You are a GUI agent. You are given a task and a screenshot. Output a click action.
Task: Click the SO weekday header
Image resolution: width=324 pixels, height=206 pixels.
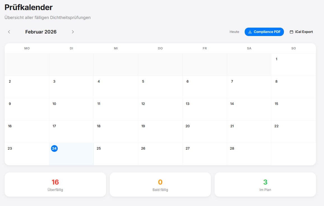[293, 48]
